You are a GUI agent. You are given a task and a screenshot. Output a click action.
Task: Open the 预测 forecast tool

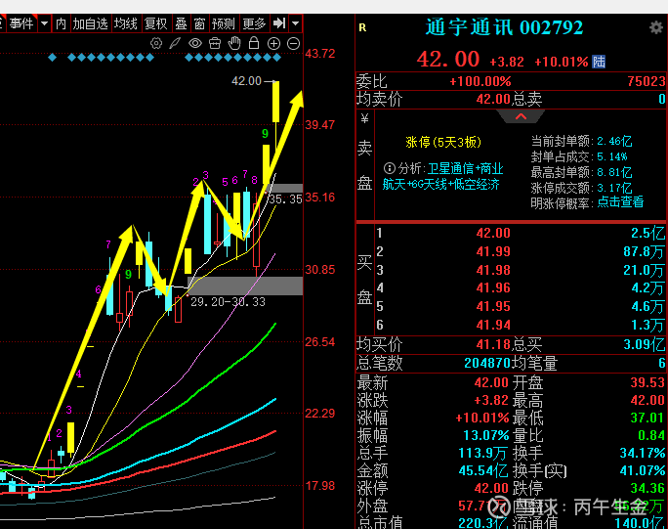(224, 23)
